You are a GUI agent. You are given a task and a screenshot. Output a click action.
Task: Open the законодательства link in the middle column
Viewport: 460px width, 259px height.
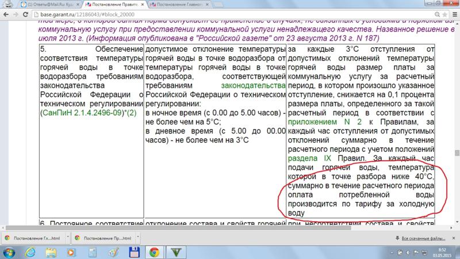pos(253,85)
